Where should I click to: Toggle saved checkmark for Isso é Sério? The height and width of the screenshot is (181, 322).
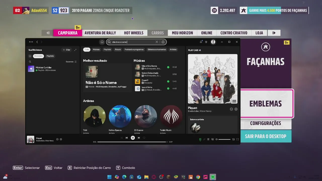(x=168, y=88)
